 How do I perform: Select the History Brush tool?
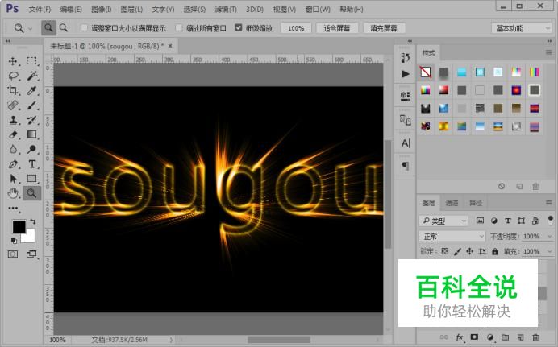point(32,120)
